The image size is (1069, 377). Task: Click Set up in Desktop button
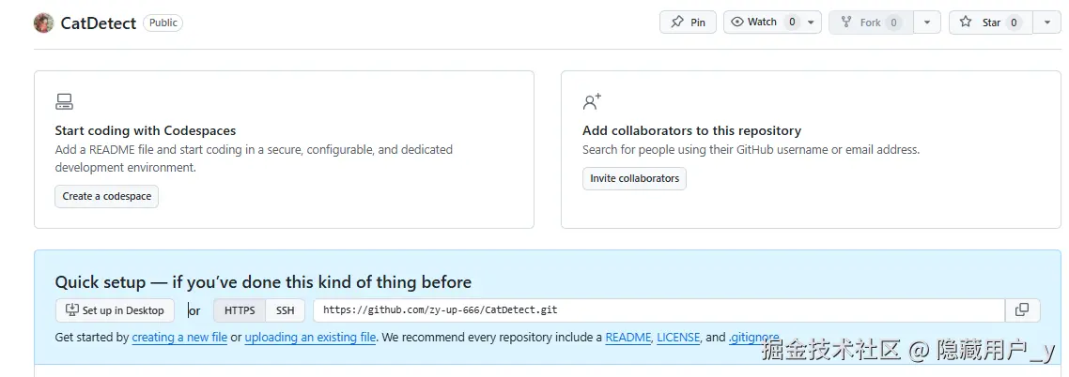point(115,310)
